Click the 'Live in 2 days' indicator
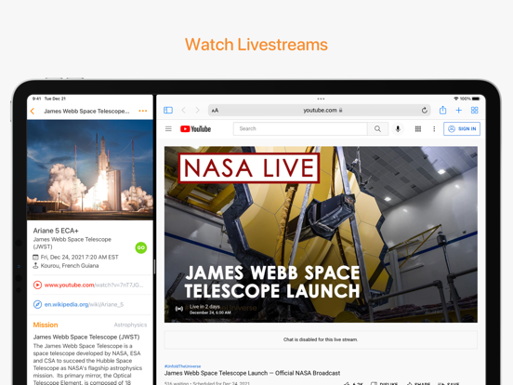Image resolution: width=513 pixels, height=385 pixels. click(x=204, y=307)
